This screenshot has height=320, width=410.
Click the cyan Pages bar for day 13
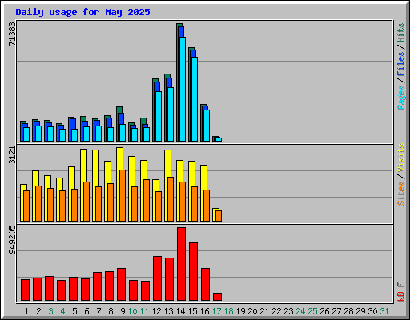coord(171,114)
